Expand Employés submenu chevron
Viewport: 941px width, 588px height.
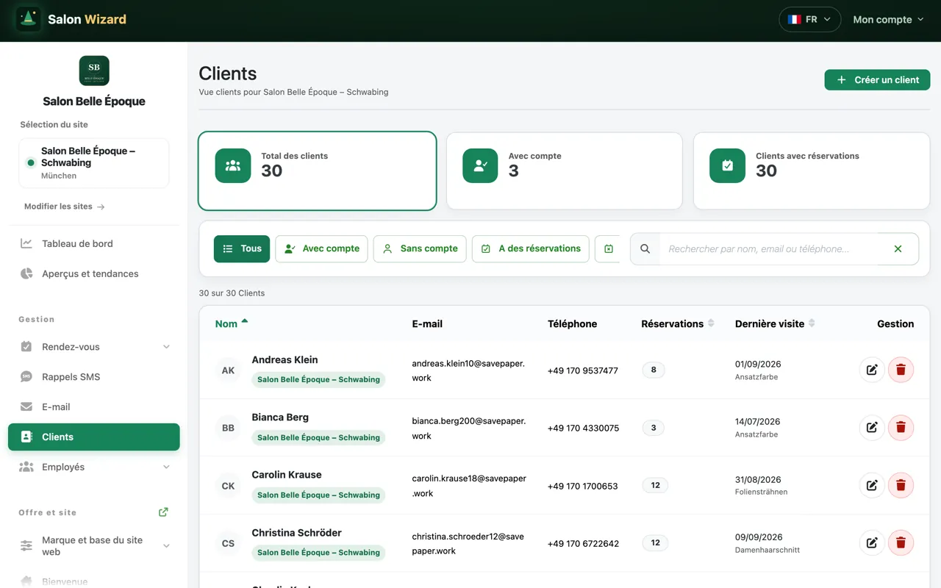coord(166,467)
